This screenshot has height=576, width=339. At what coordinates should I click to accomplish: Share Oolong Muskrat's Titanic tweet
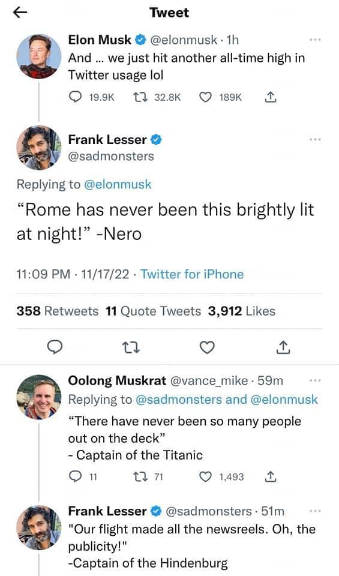[x=270, y=477]
